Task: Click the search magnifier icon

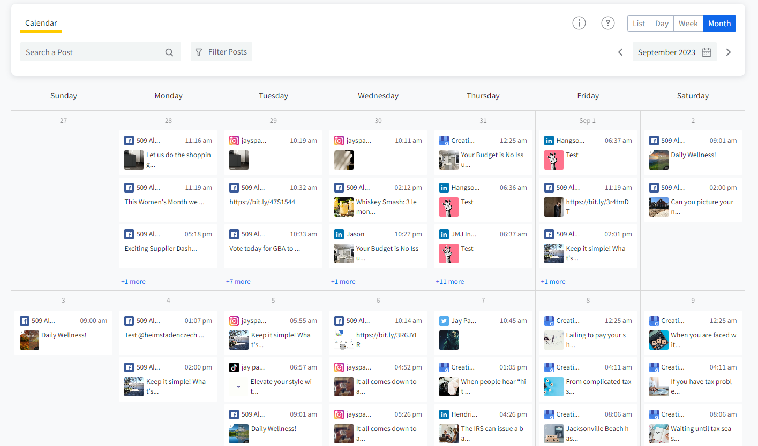Action: click(169, 52)
